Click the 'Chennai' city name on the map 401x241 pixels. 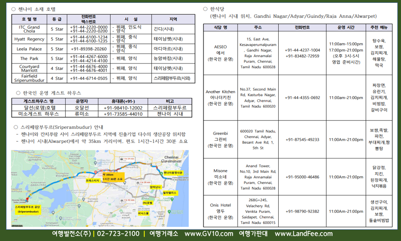[171, 157]
